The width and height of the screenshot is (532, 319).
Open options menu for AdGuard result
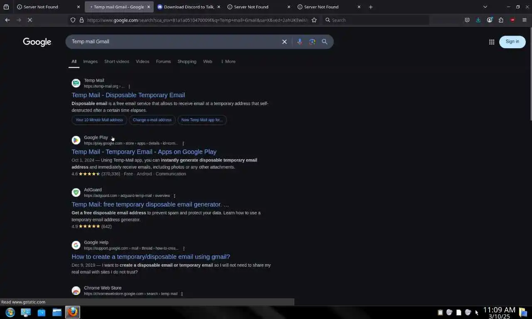click(175, 196)
